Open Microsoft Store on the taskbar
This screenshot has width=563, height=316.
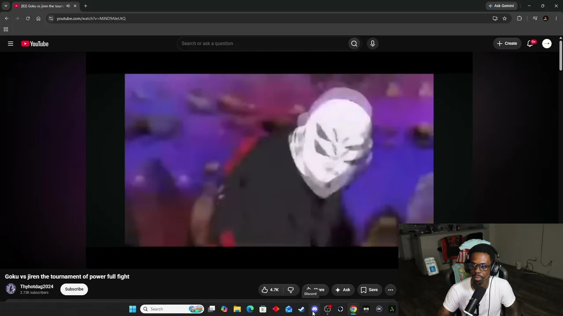[263, 309]
